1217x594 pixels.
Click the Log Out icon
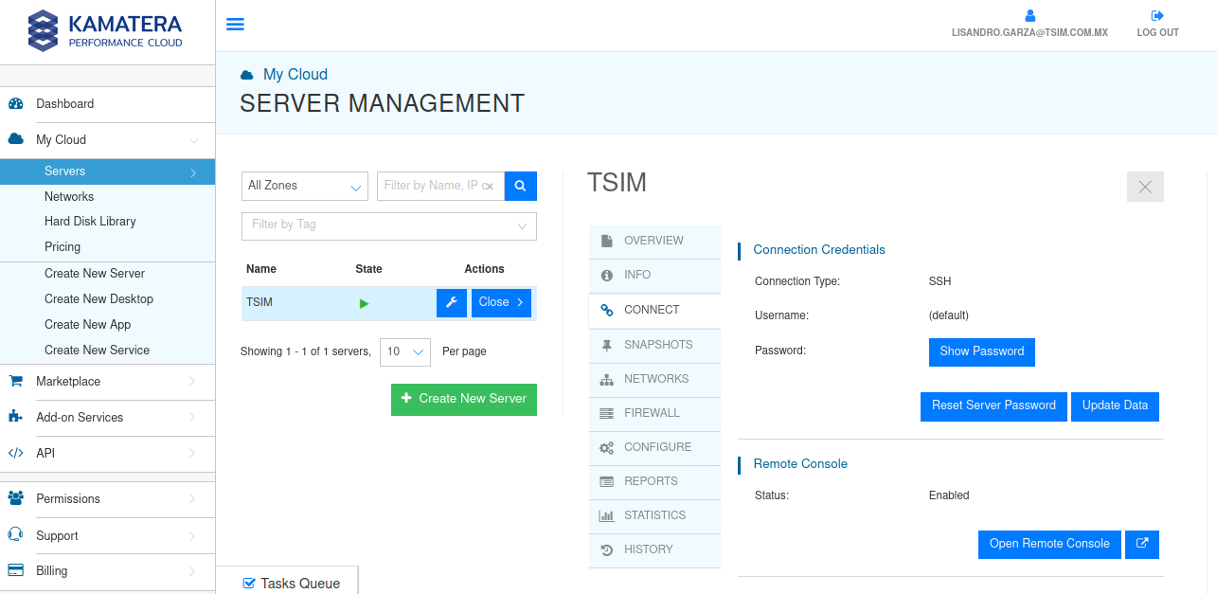(1157, 16)
